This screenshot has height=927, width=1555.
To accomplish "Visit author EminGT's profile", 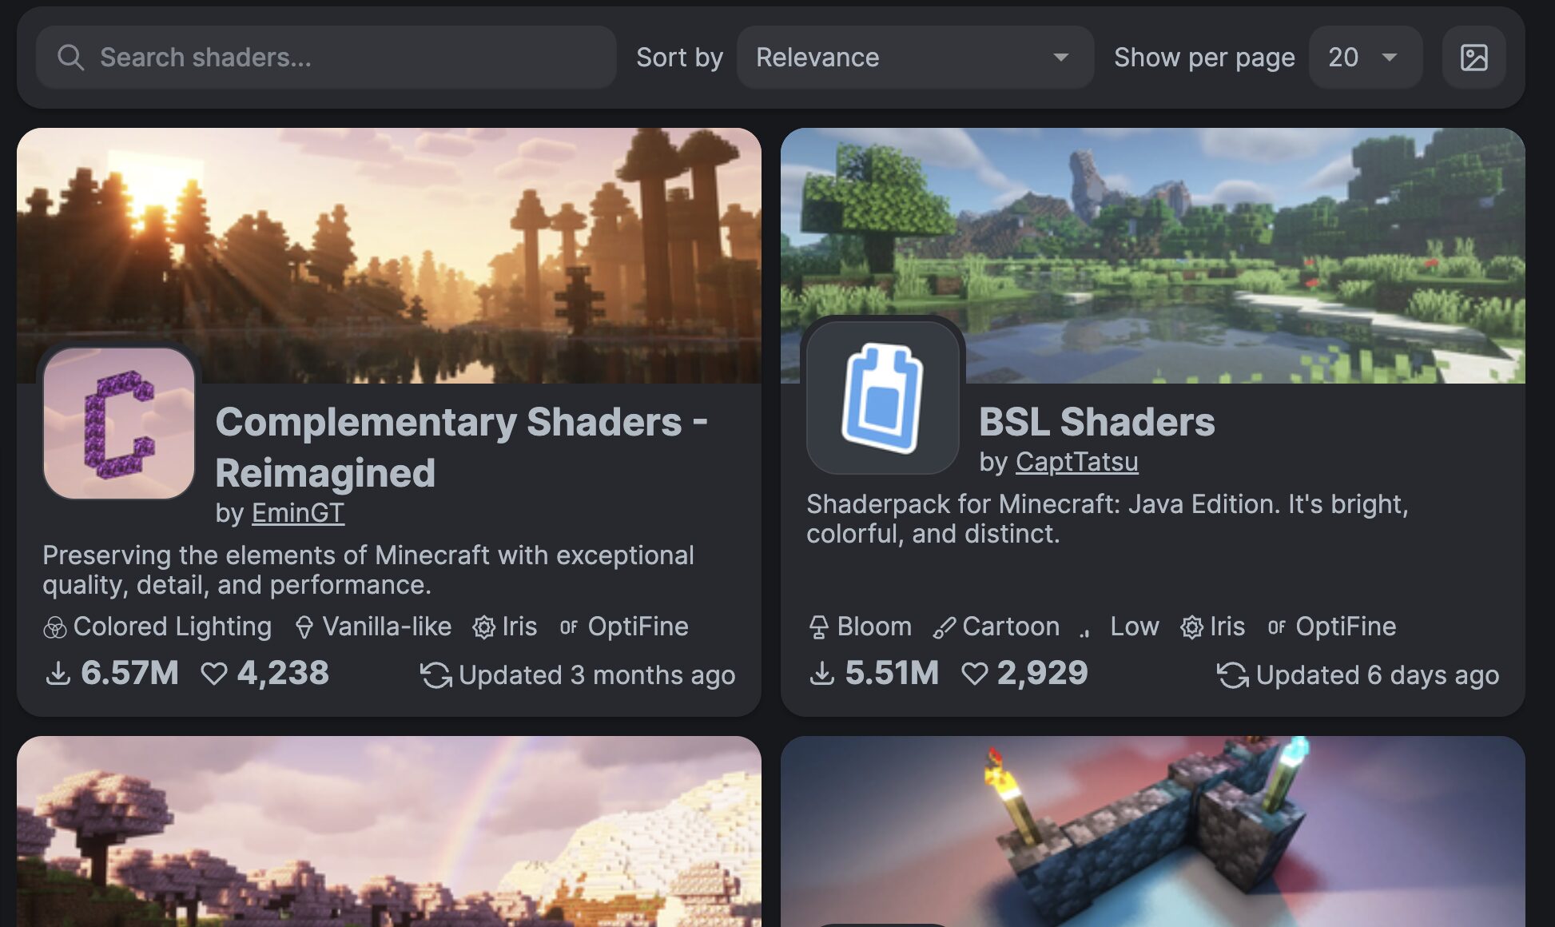I will 298,513.
